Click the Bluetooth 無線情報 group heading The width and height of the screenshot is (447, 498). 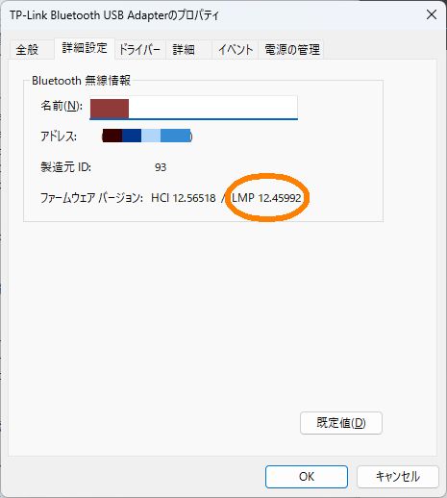(81, 81)
